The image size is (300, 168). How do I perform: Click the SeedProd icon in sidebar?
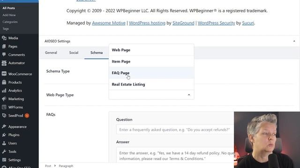tap(4, 115)
